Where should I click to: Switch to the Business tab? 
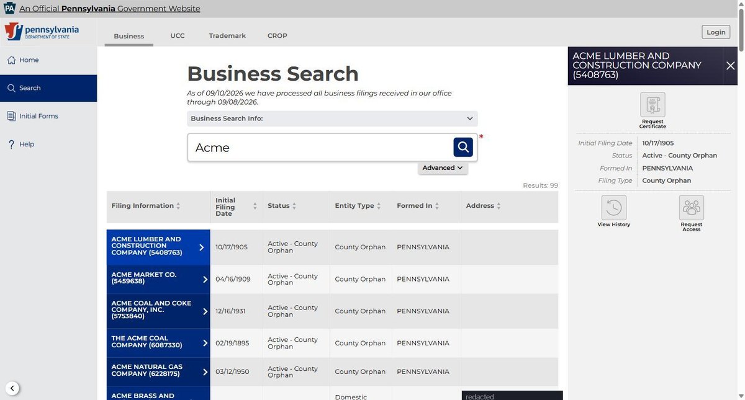(x=129, y=36)
